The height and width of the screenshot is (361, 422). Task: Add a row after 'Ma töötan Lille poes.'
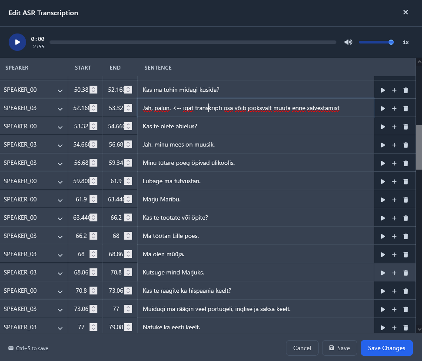(x=394, y=236)
